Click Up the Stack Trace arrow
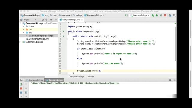The image size is (192, 108). 26,84
